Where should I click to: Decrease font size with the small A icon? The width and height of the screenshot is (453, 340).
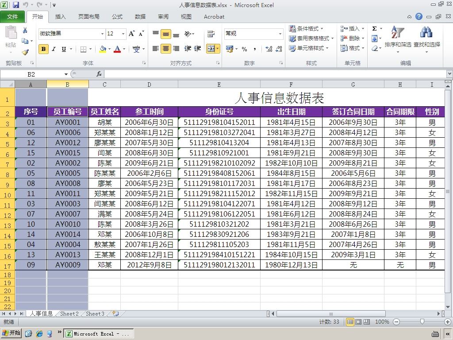(x=141, y=34)
